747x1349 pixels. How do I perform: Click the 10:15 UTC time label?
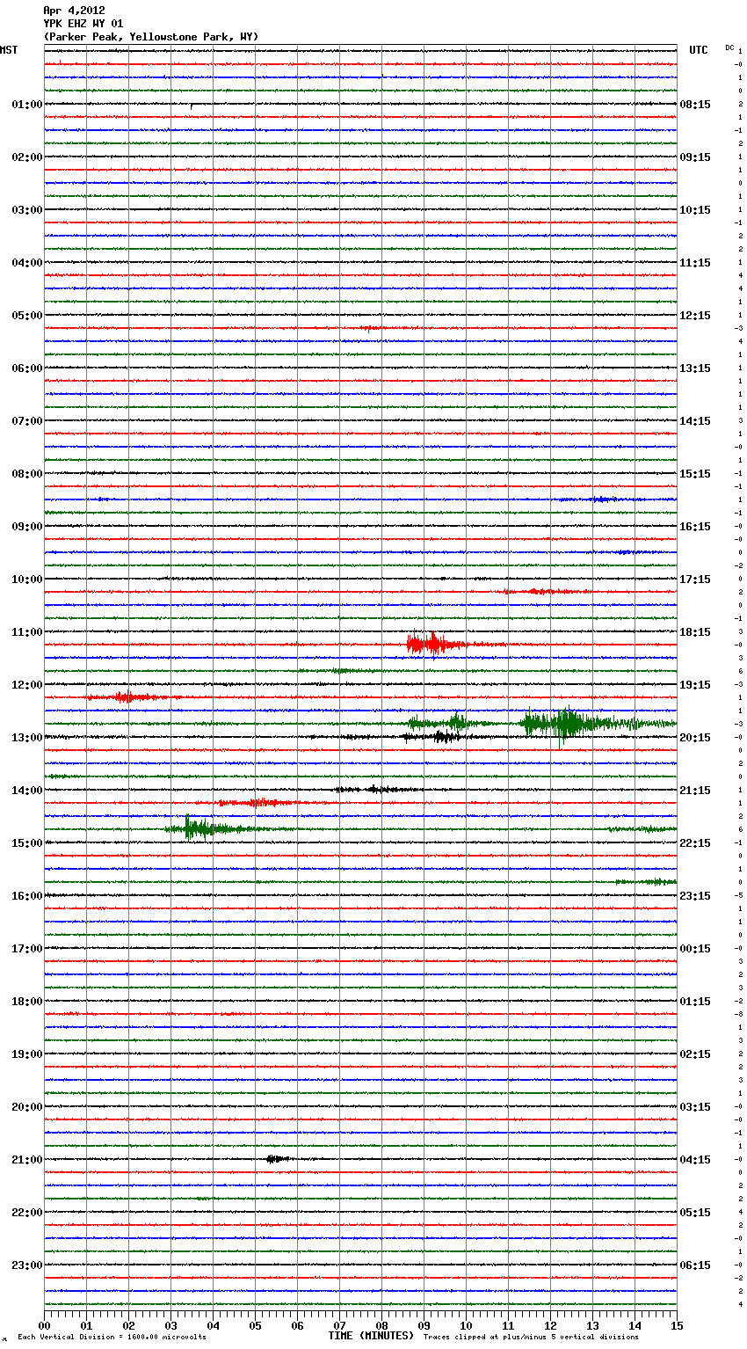[x=695, y=210]
